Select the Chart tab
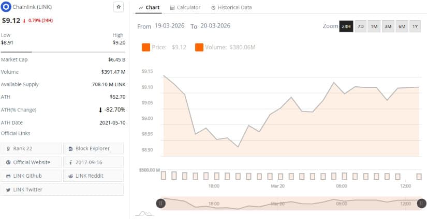Screen dimensions: 427x219 [x=149, y=8]
